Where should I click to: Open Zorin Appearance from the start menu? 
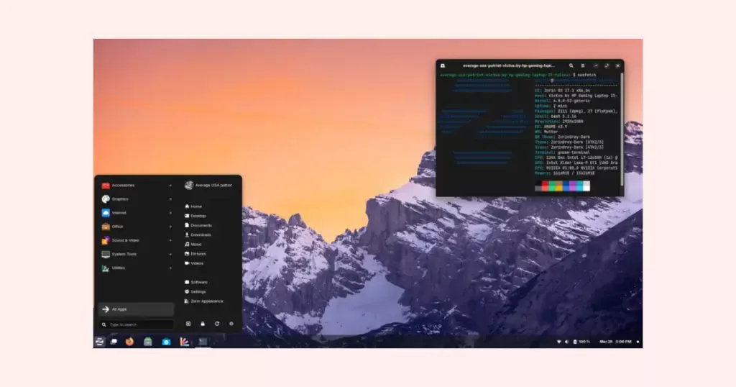click(x=203, y=301)
